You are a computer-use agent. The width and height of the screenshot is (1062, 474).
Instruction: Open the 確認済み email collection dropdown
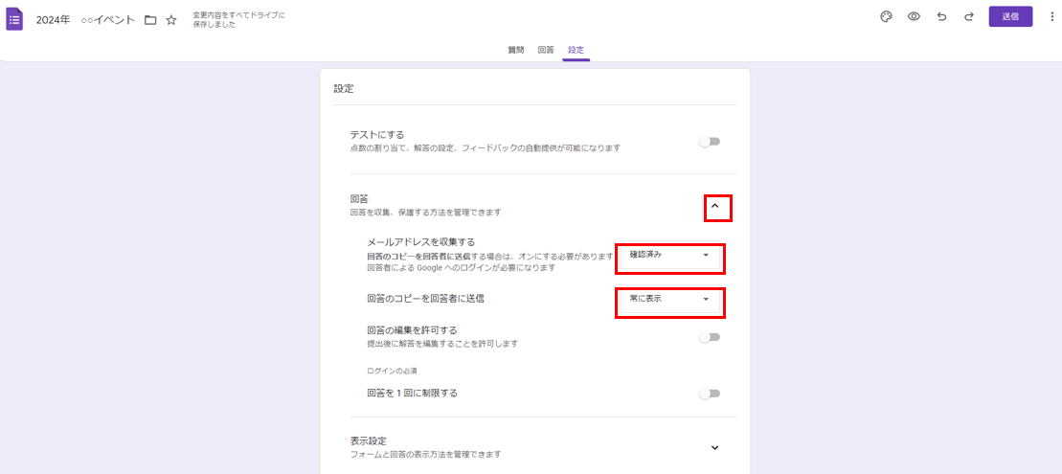click(669, 256)
